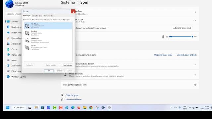Open the weather widget on taskbar
This screenshot has height=119, width=212.
pos(36,107)
